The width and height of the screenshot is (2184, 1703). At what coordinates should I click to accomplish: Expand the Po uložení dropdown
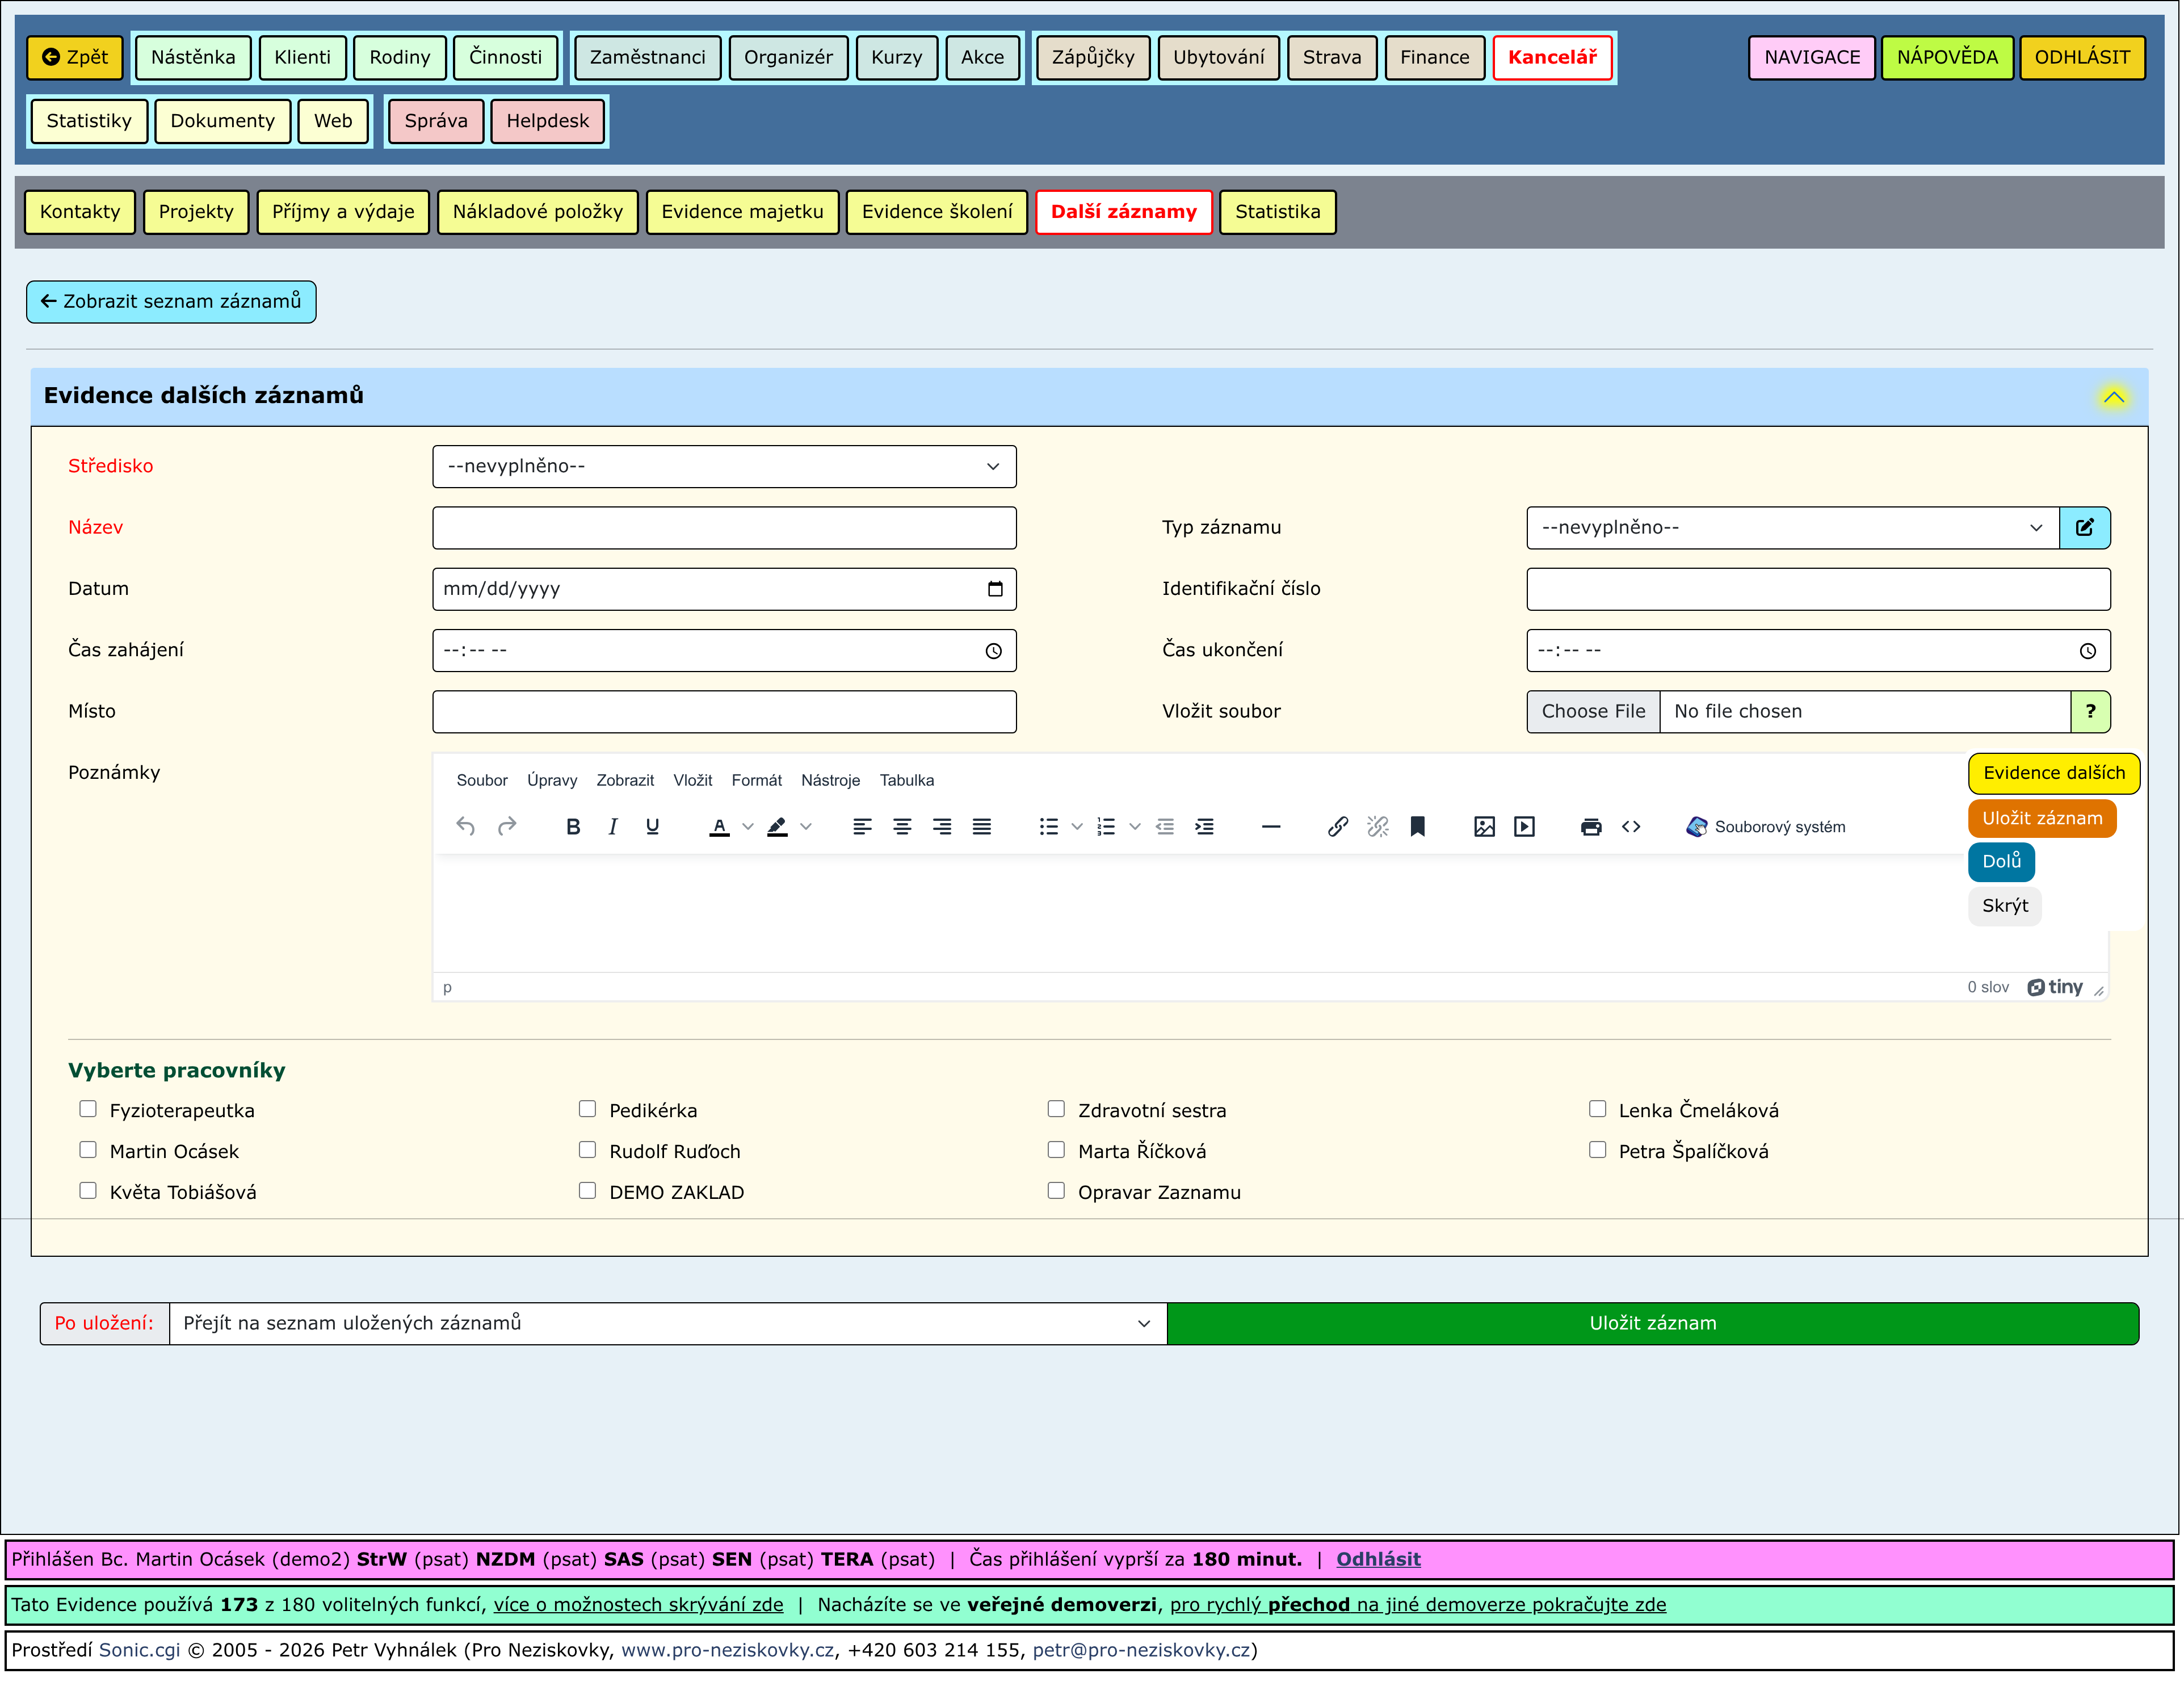click(x=667, y=1324)
